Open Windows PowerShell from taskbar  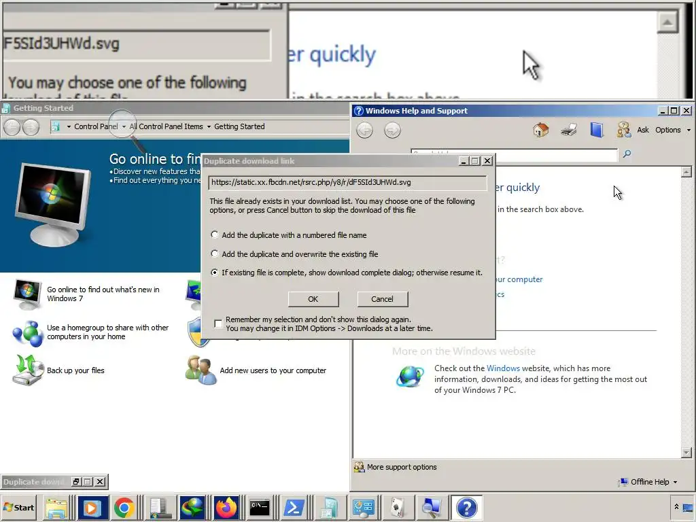(294, 508)
